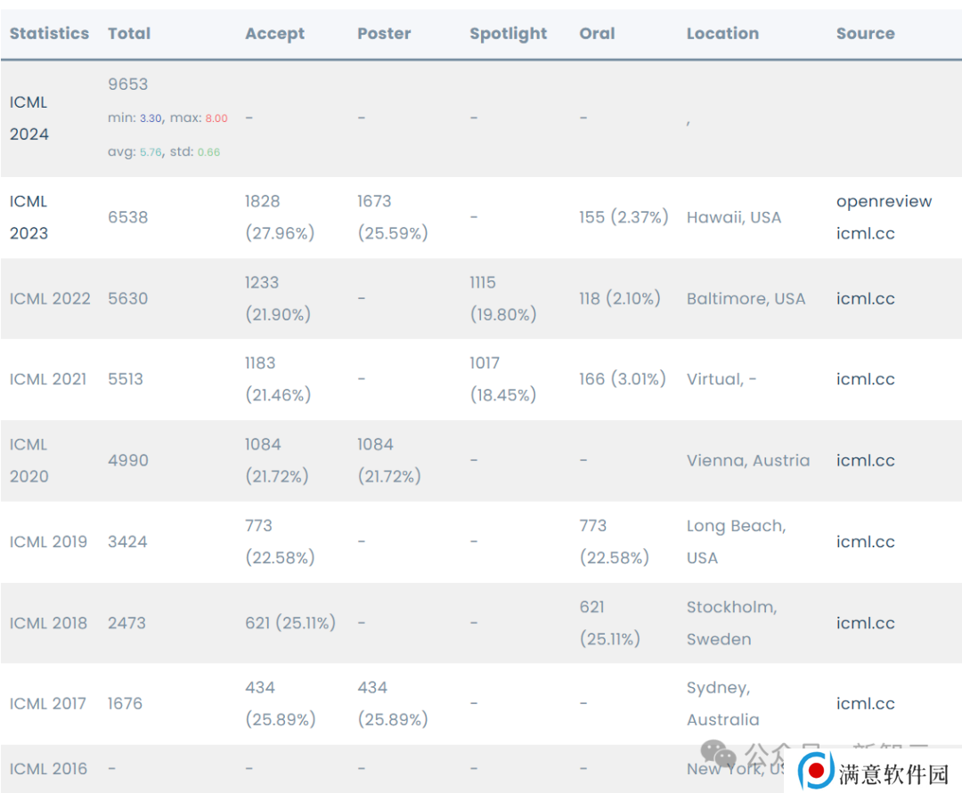Select oral cell 155 (2.37%)
Image resolution: width=962 pixels, height=793 pixels.
[x=624, y=217]
